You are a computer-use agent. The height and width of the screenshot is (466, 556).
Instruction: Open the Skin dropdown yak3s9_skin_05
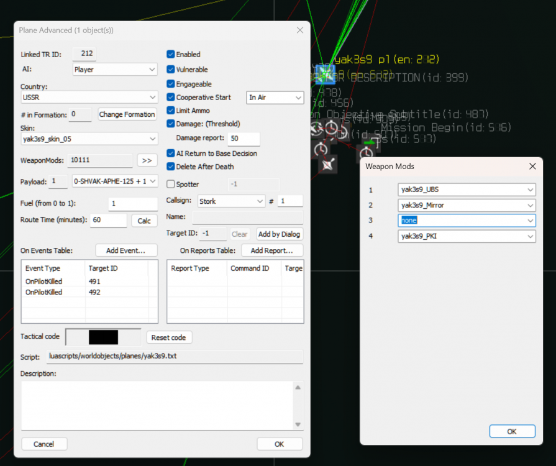pyautogui.click(x=153, y=139)
